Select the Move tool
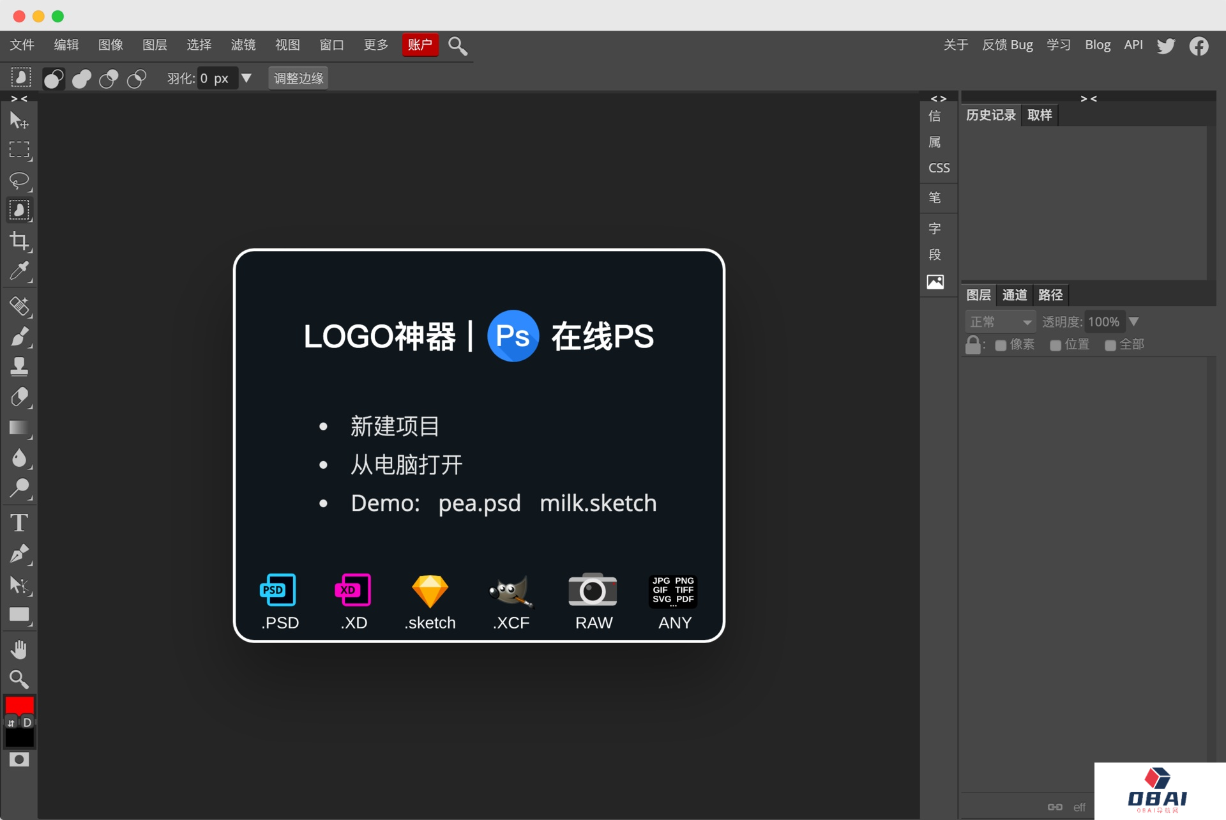Screen dimensions: 1226x820 click(19, 120)
